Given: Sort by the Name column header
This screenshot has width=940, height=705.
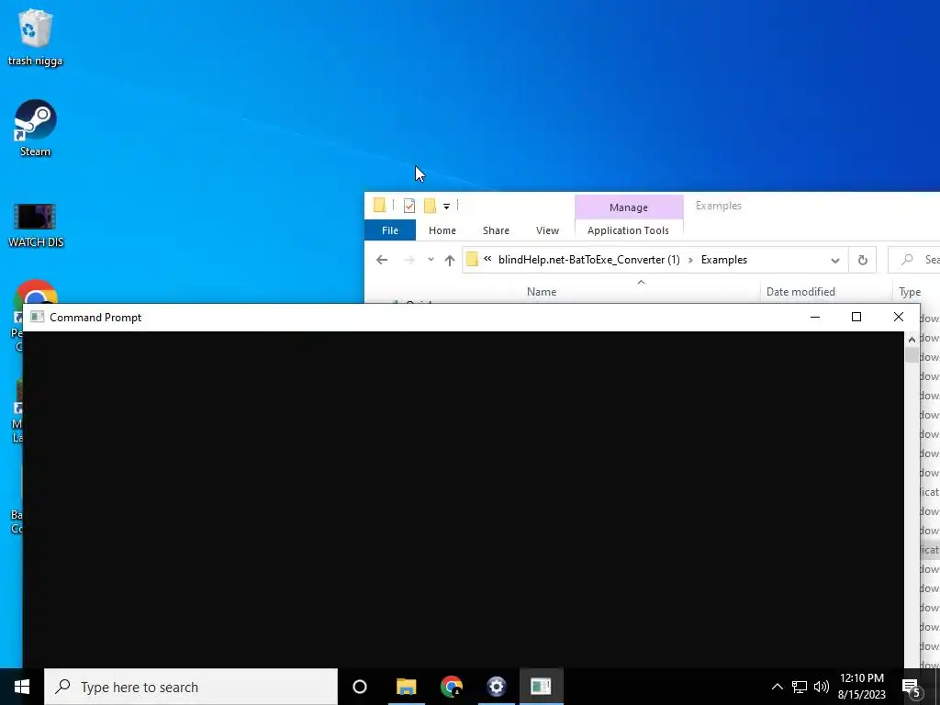Looking at the screenshot, I should tap(542, 291).
